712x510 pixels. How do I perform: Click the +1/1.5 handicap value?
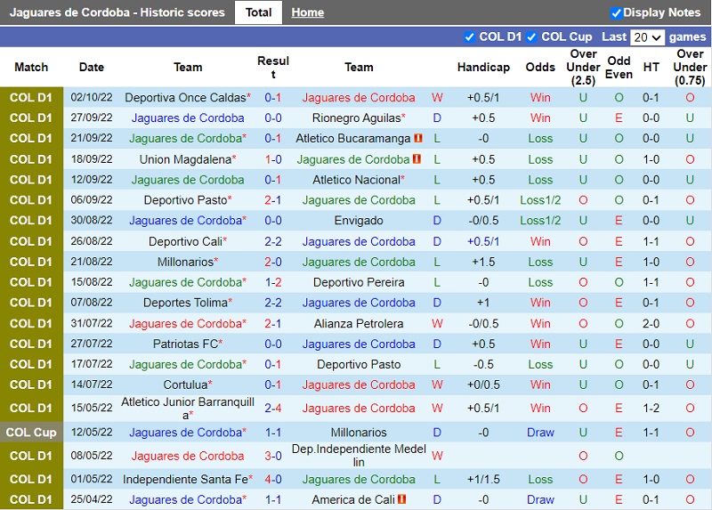pos(483,479)
